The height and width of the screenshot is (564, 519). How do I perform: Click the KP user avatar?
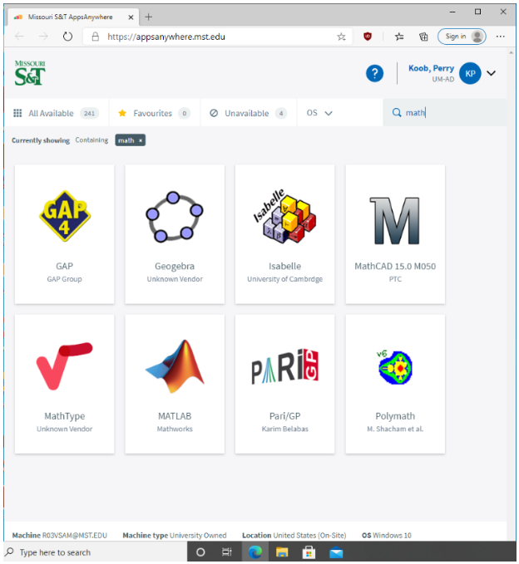470,73
